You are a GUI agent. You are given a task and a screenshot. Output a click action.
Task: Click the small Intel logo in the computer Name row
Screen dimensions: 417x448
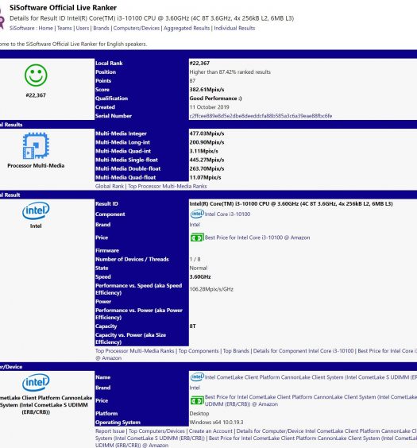[197, 377]
